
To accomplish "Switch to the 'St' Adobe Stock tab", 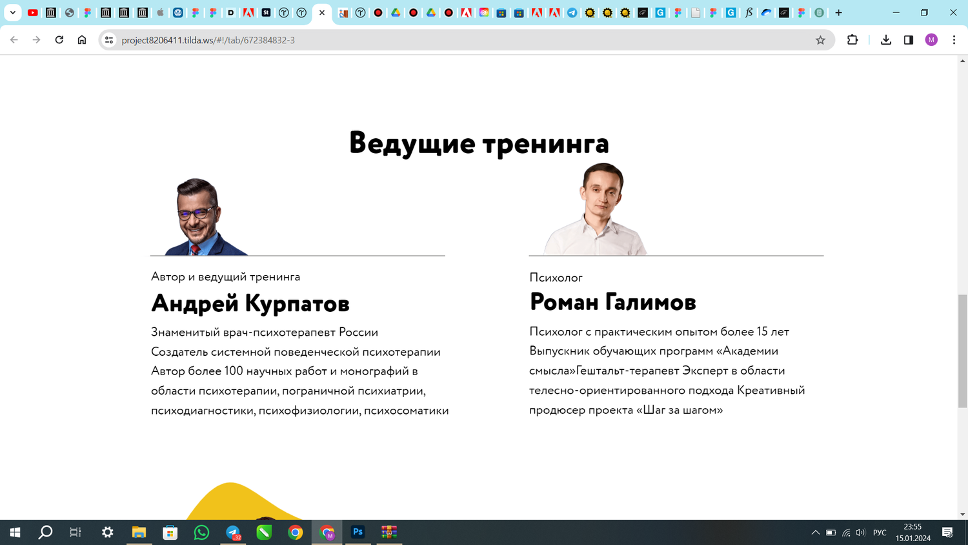I will pyautogui.click(x=266, y=12).
